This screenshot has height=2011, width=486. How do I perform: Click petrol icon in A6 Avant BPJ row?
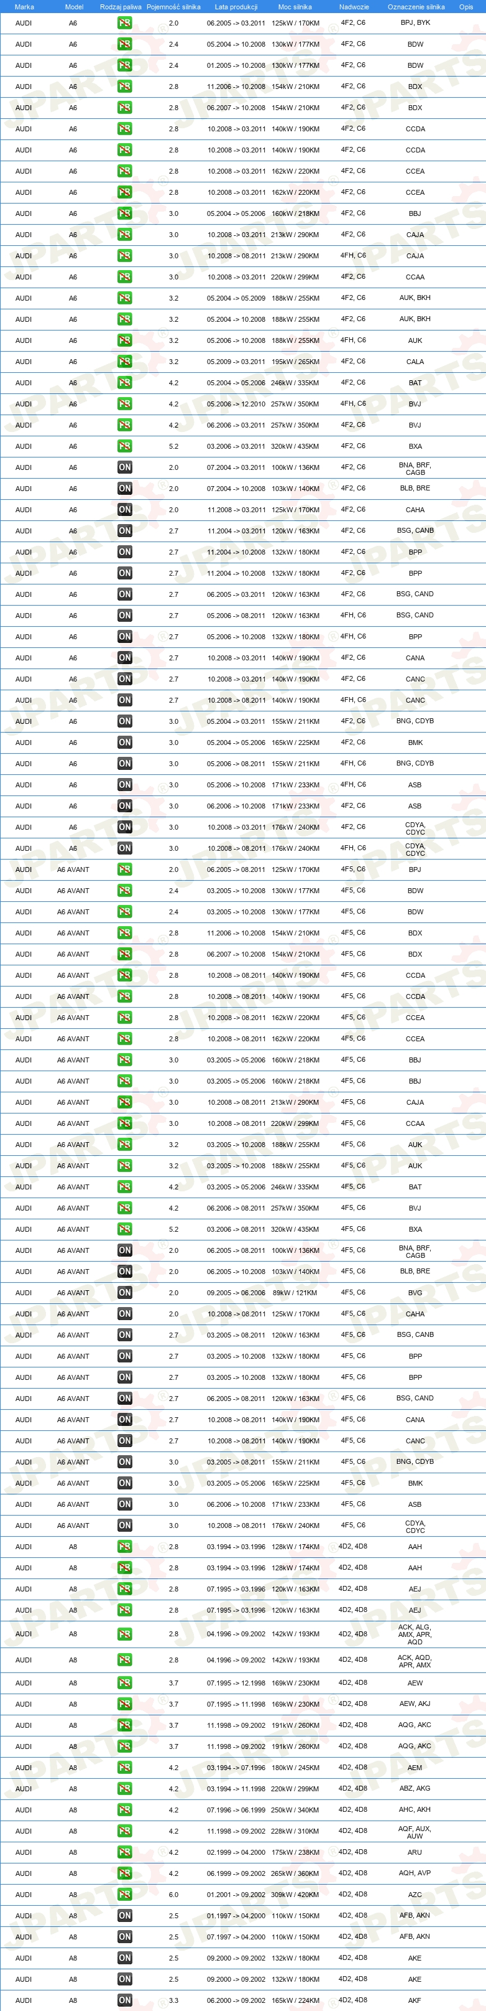[125, 870]
